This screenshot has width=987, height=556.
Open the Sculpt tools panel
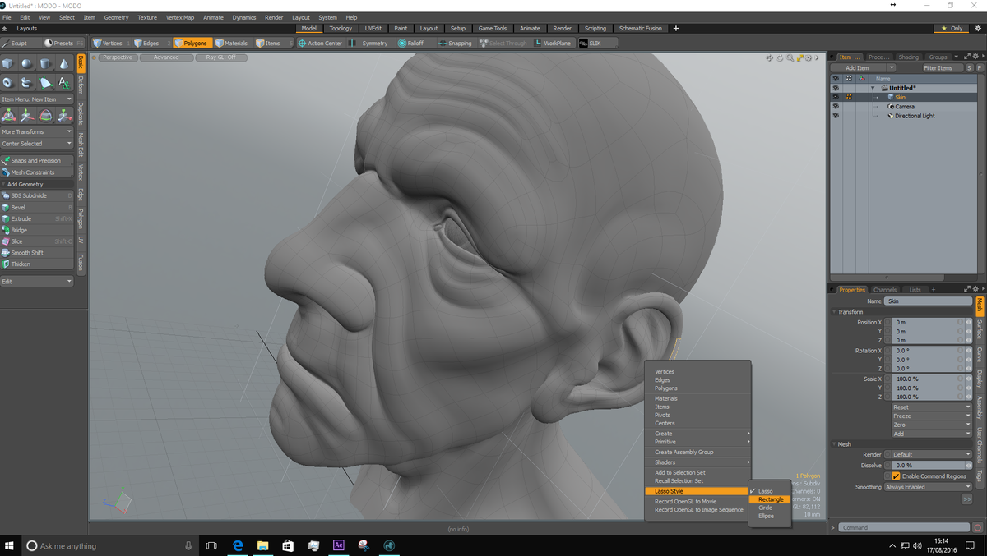(18, 43)
